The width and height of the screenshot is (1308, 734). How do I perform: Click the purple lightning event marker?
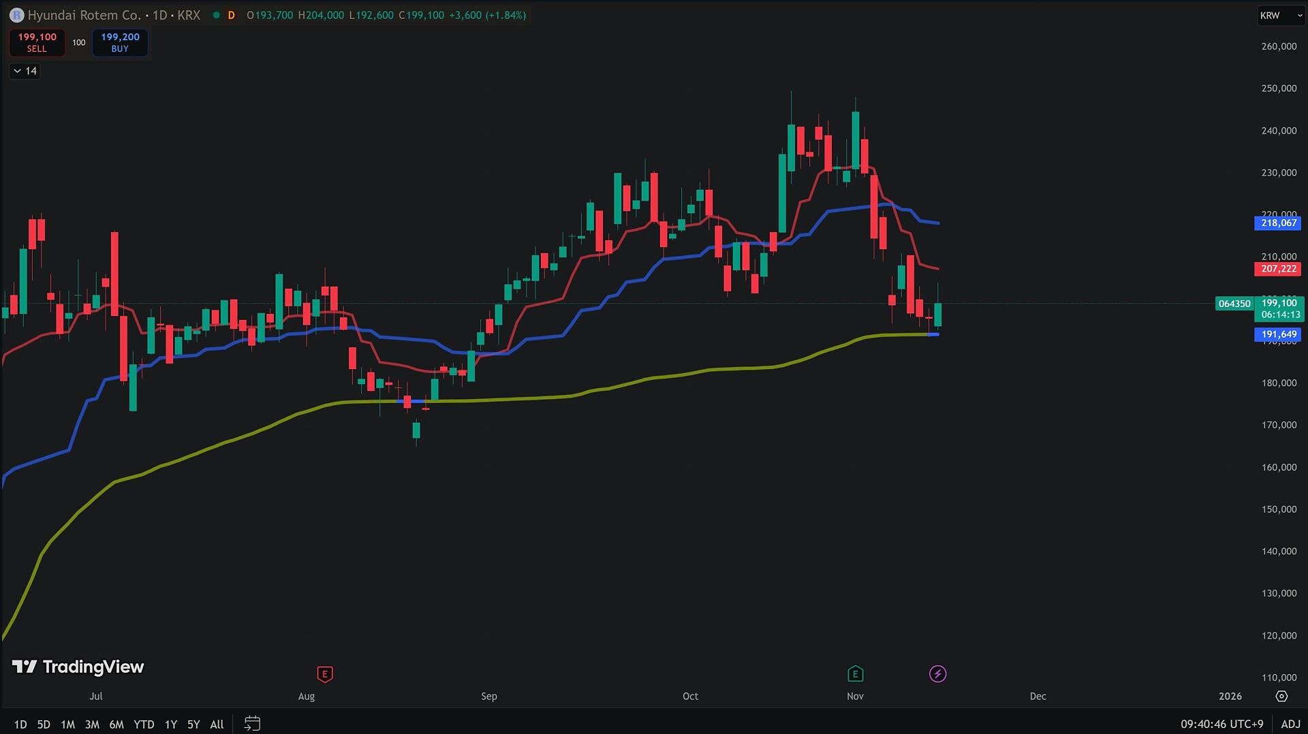[x=937, y=674]
